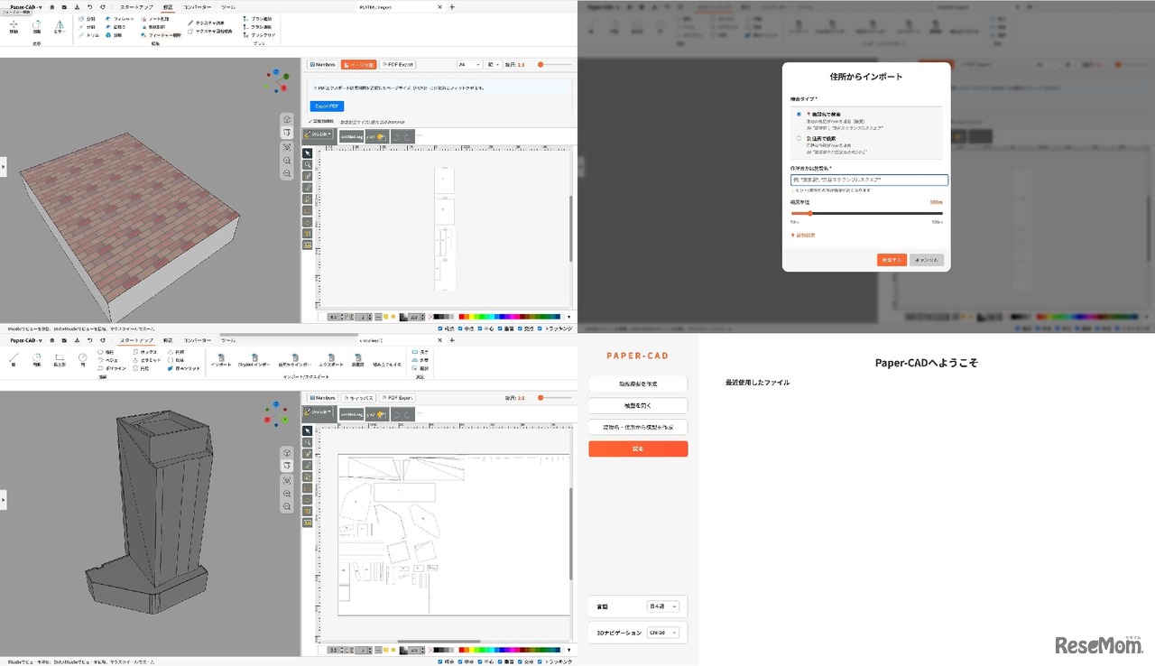
Task: Click the 模型を開く welcome screen button
Action: 638,405
